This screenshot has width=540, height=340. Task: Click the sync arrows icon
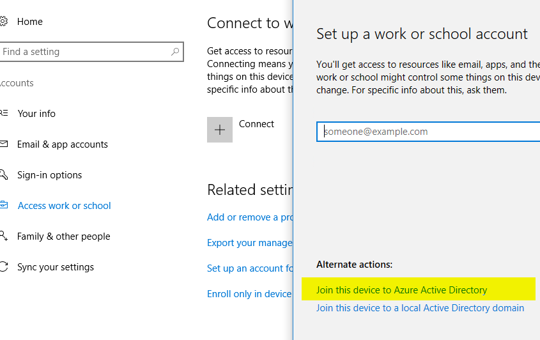click(x=3, y=267)
